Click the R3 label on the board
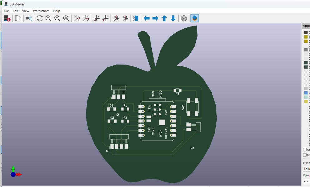Screen dimensions: 310x187 (x=178, y=94)
